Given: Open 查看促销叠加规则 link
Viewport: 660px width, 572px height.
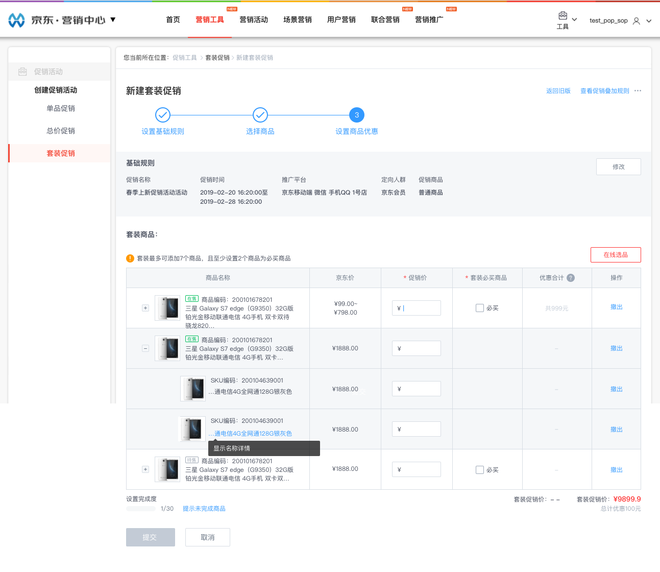Looking at the screenshot, I should pyautogui.click(x=605, y=91).
